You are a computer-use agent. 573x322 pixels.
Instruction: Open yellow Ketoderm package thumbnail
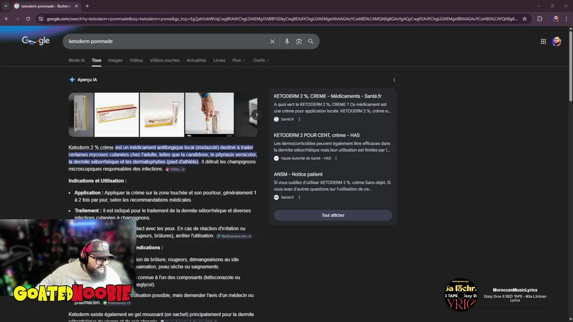point(116,114)
